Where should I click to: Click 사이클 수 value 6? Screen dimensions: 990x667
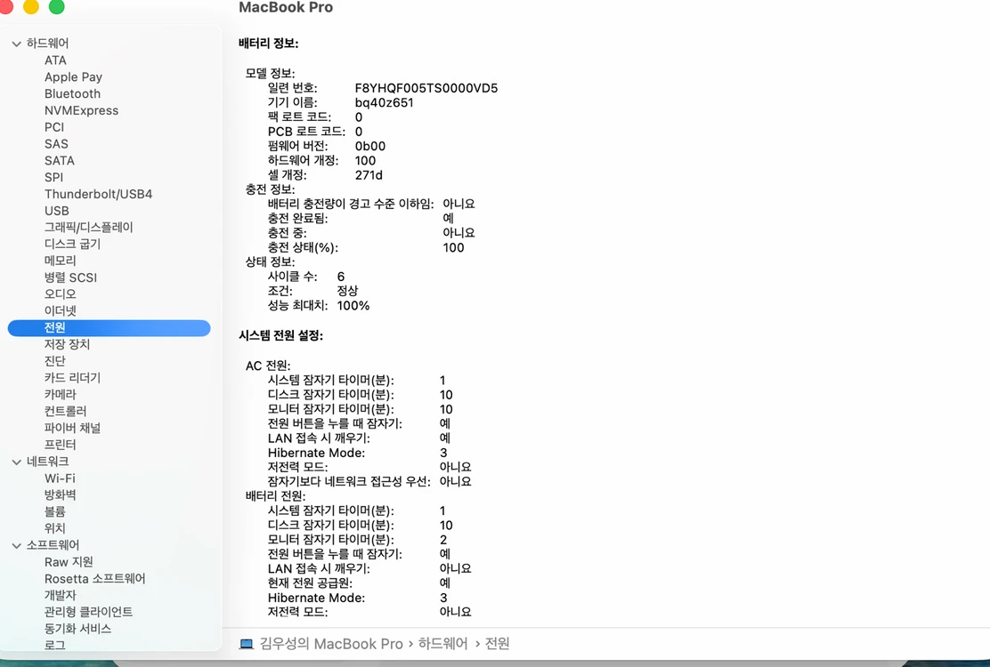pos(341,277)
